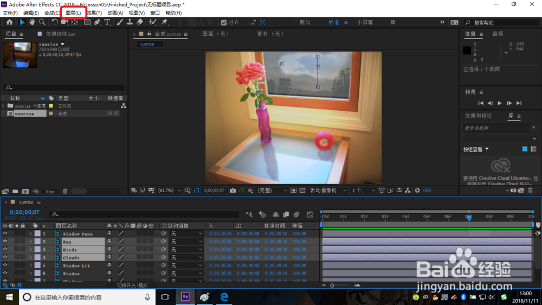Viewport: 542px width, 305px height.
Task: Open the resolution (完整) dropdown
Action: 272,190
